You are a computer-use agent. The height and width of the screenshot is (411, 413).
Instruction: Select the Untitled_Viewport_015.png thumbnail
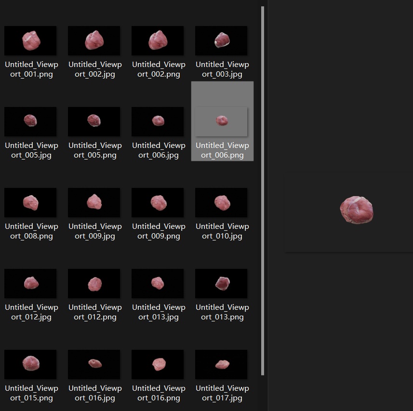[x=30, y=364]
